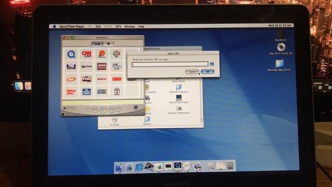Open the HBO channel tile
Screen dimensions: 332x187
pyautogui.click(x=117, y=79)
